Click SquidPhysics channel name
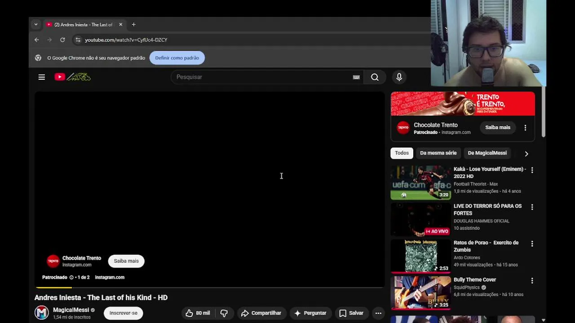Viewport: 575px width, 323px height. pyautogui.click(x=467, y=288)
